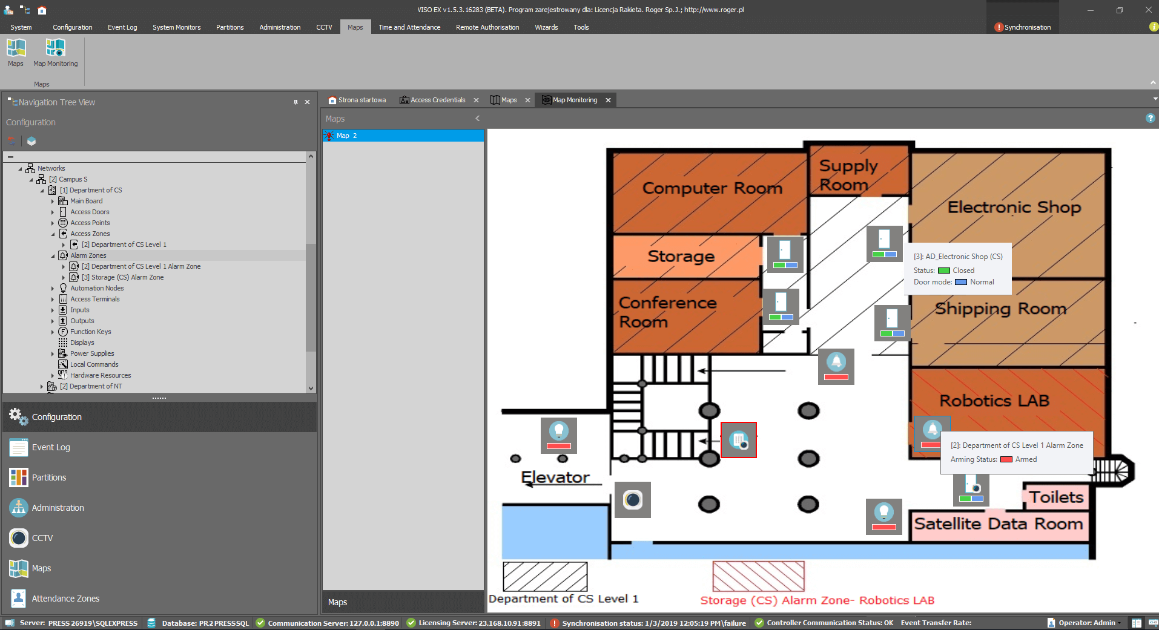The height and width of the screenshot is (630, 1159).
Task: Open the Time and Attendance menu
Action: point(409,27)
